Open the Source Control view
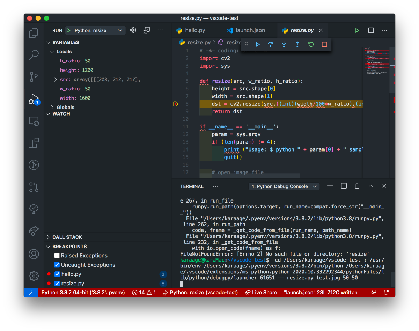This screenshot has height=331, width=419. point(34,77)
